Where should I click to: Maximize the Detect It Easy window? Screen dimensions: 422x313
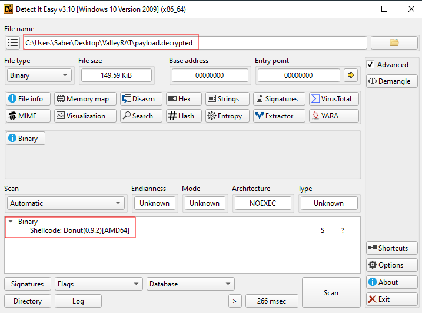coord(384,9)
